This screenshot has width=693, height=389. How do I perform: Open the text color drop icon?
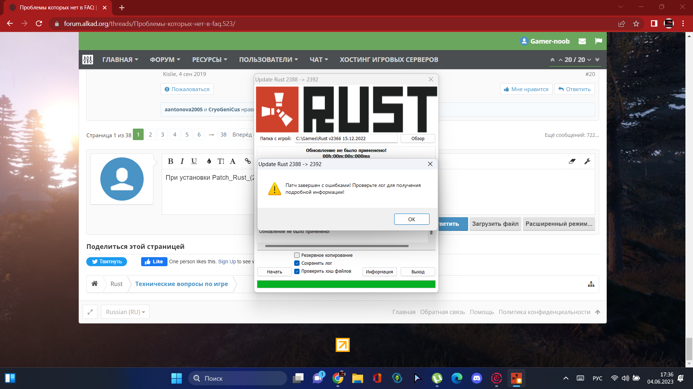click(209, 161)
